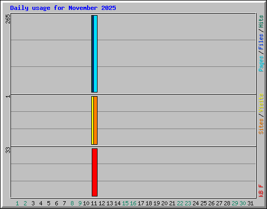Screen dimensions: 267x209
Task: Click day label 5 on the x-axis
Action: 48,203
